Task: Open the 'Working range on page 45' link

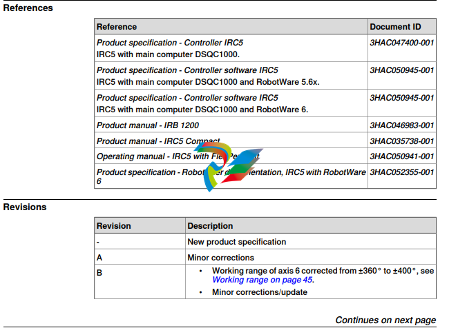Action: tap(263, 280)
